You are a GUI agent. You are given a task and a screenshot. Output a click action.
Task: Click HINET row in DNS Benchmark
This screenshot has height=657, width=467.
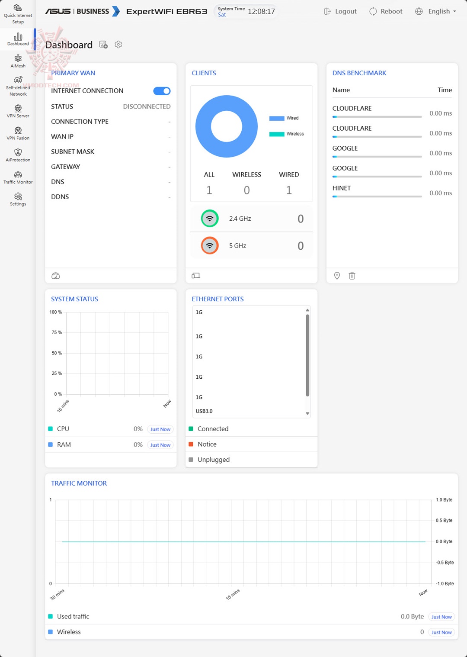392,191
